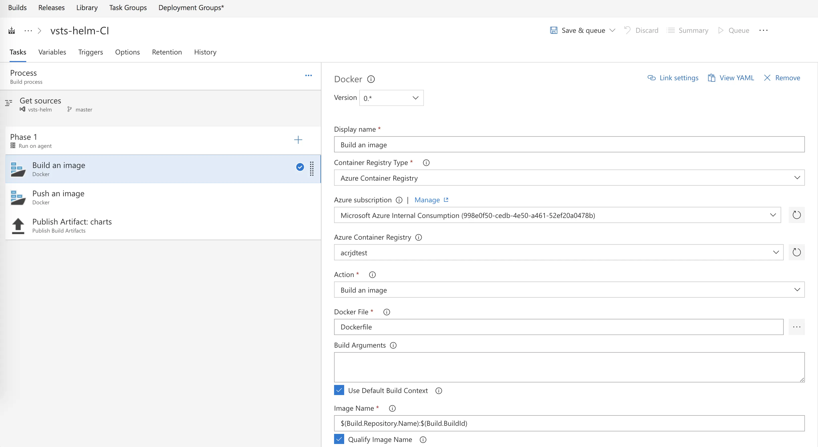Screen dimensions: 818x447
Task: Click the Docker icon on the Build an image task
Action: [x=18, y=169]
